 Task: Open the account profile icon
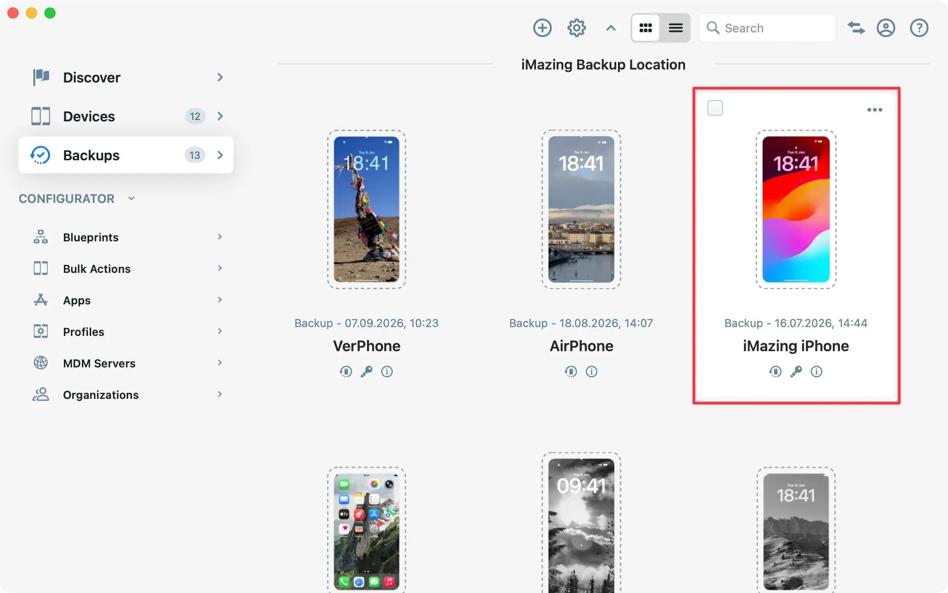pyautogui.click(x=886, y=28)
